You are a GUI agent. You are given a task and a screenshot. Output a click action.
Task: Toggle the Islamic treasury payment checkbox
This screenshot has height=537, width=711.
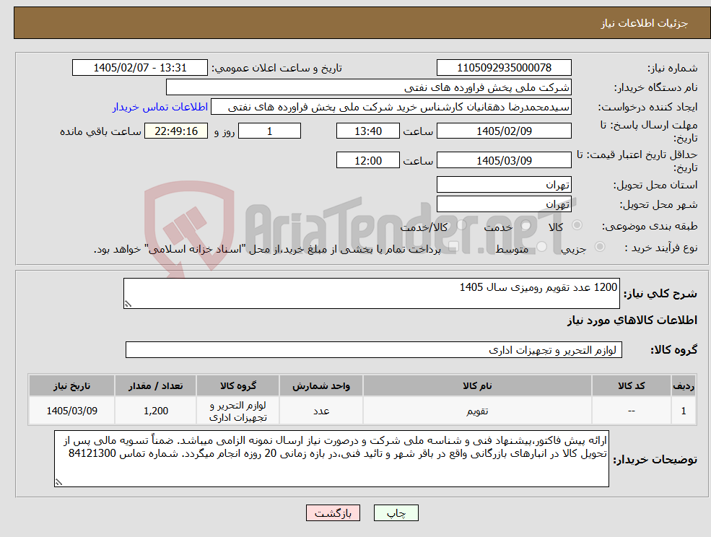453,246
